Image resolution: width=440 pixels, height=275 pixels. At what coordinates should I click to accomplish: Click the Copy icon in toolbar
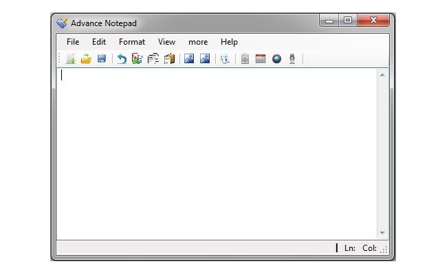pyautogui.click(x=153, y=59)
